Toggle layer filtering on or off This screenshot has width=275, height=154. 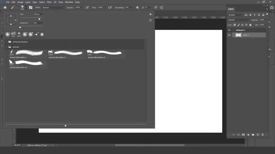(267, 14)
